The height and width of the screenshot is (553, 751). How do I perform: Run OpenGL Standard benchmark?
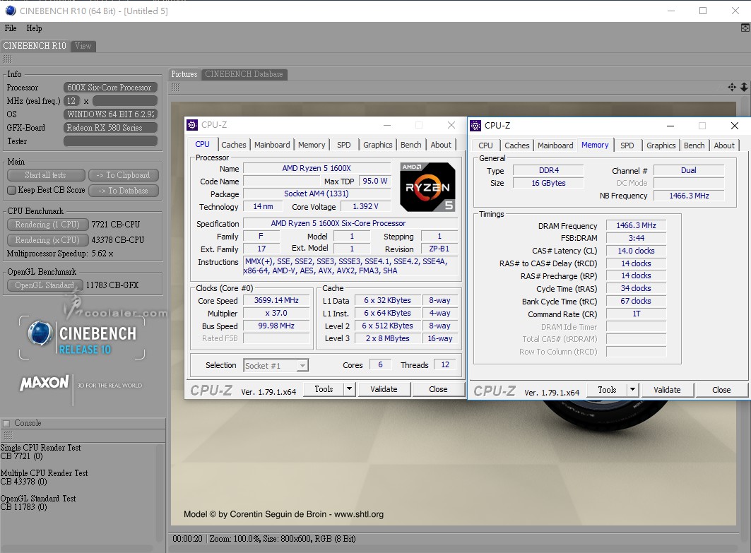45,285
